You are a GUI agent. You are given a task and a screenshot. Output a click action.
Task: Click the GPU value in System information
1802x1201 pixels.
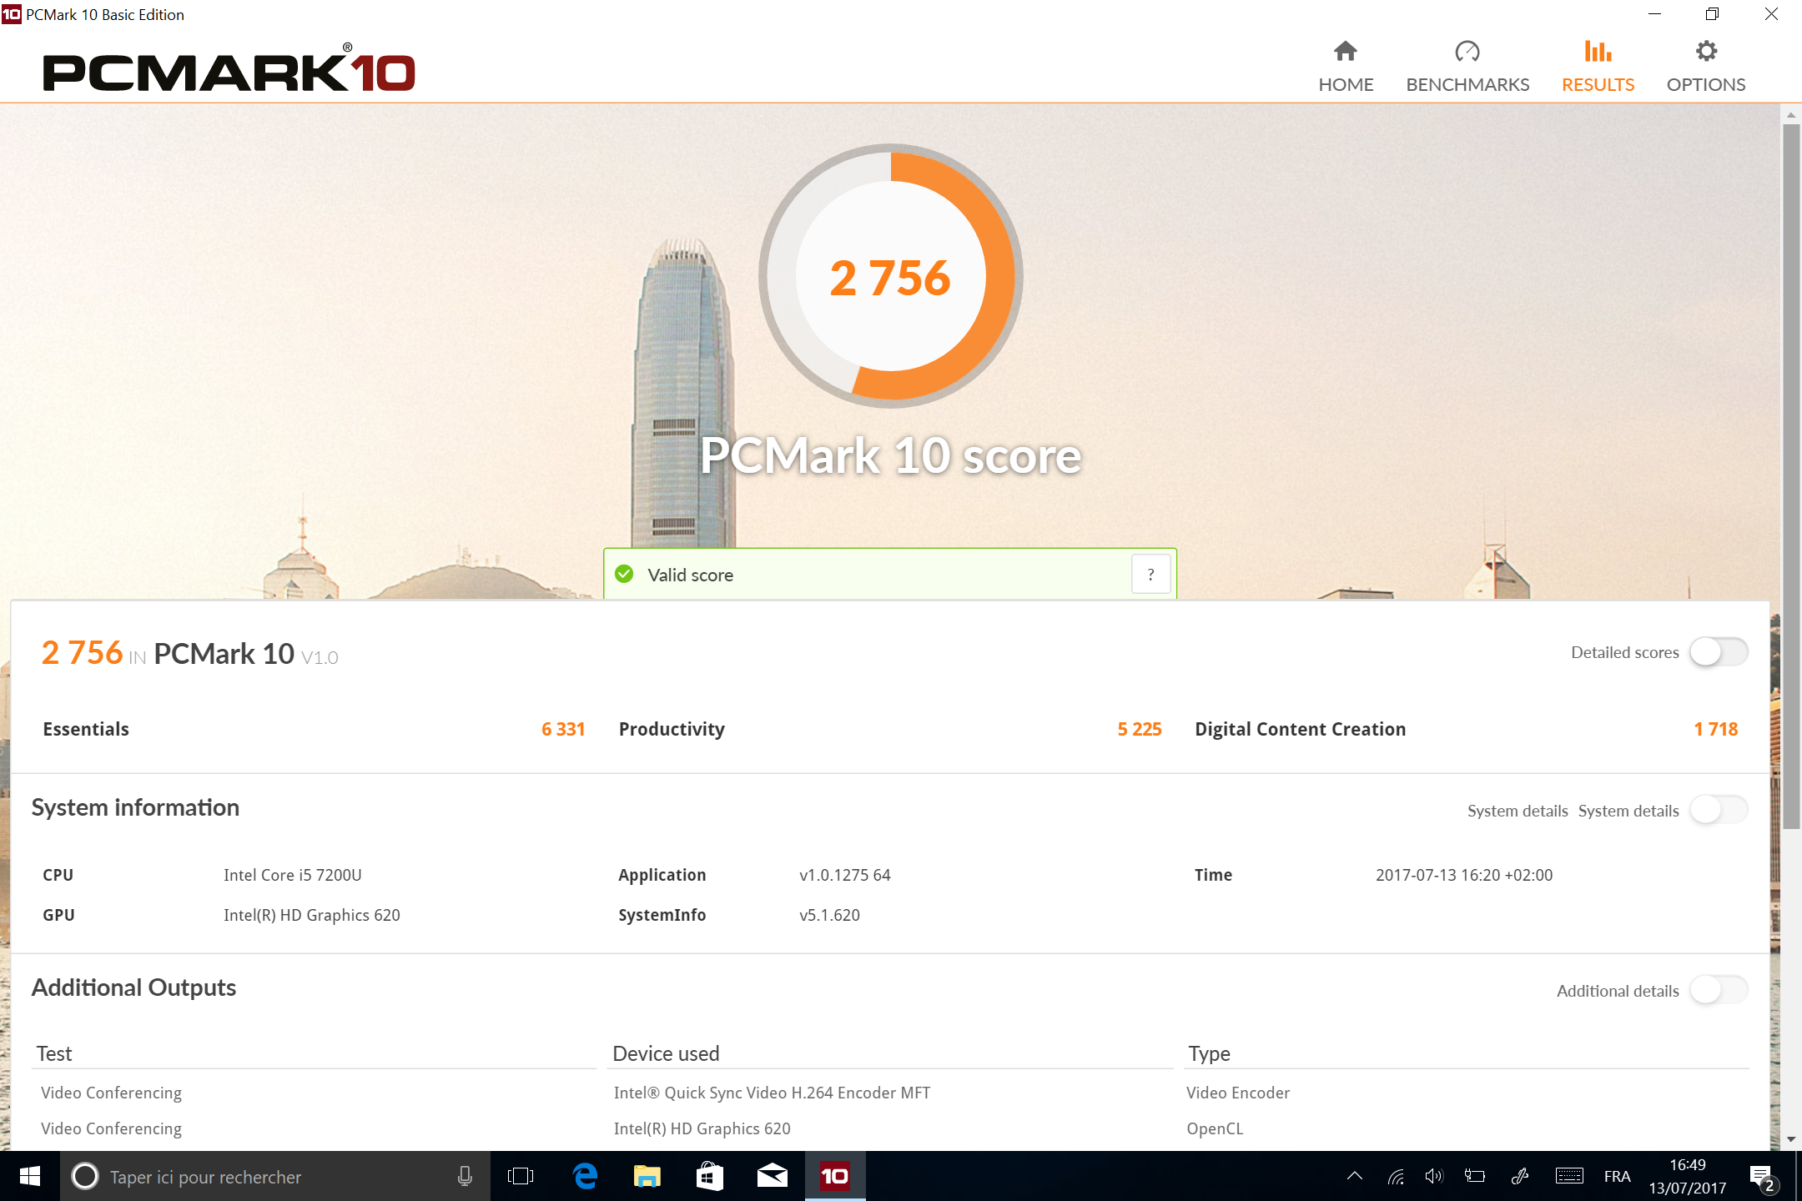[x=311, y=915]
